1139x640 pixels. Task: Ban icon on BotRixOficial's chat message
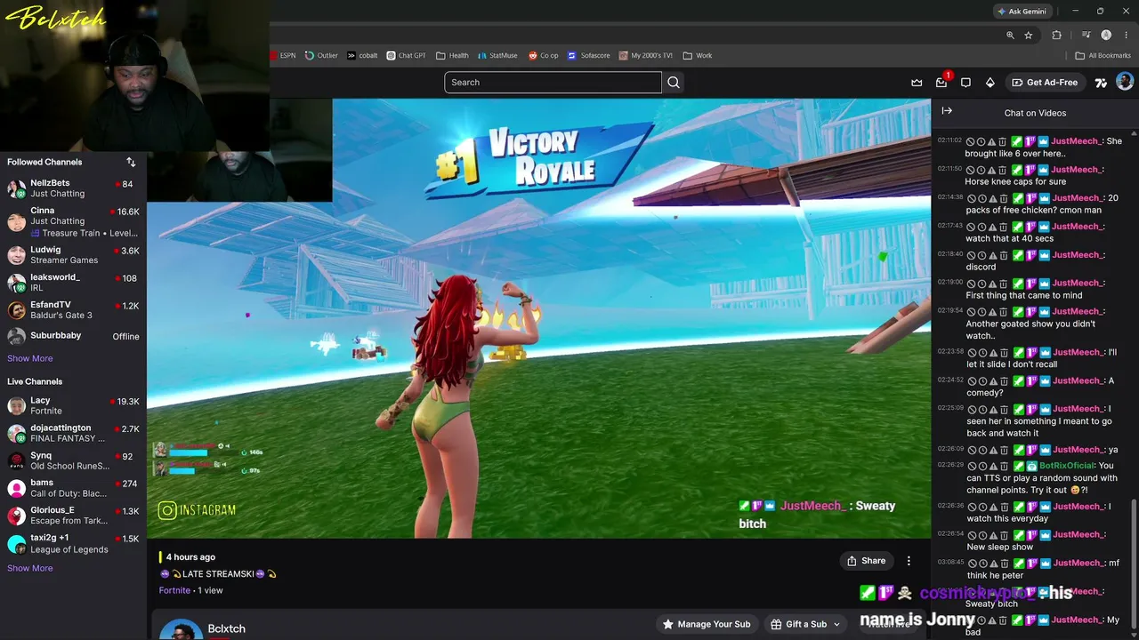click(971, 466)
